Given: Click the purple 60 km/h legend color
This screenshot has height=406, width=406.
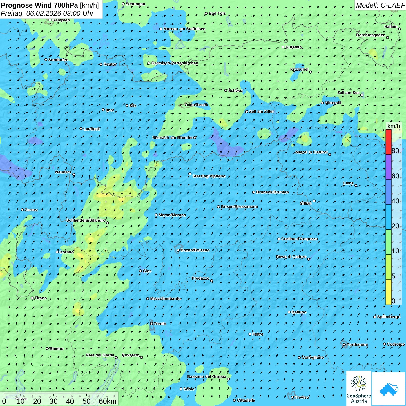Looking at the screenshot, I should click(x=388, y=167).
